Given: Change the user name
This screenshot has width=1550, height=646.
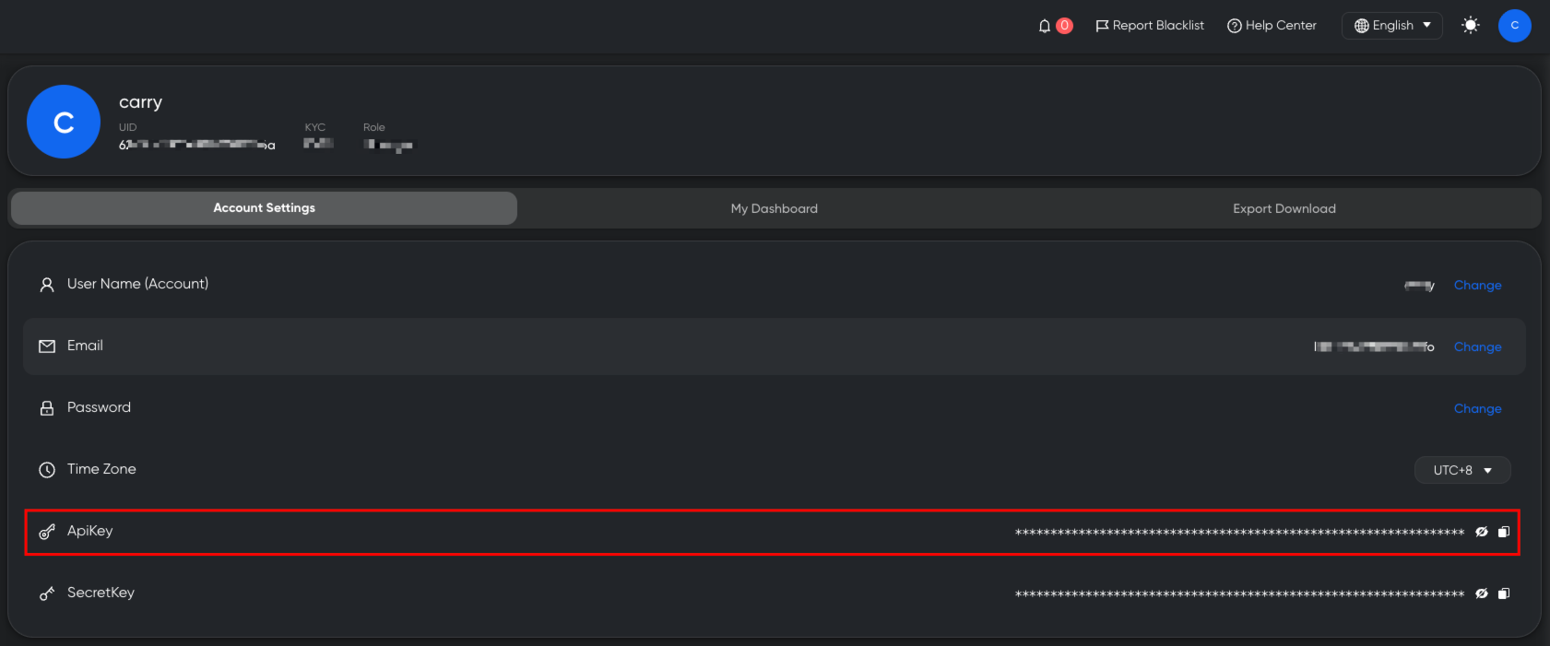Looking at the screenshot, I should [1477, 286].
